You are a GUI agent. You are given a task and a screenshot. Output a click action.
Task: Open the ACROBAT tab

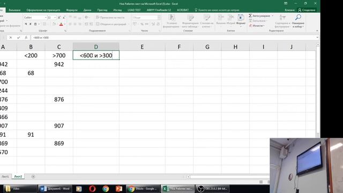click(x=183, y=10)
